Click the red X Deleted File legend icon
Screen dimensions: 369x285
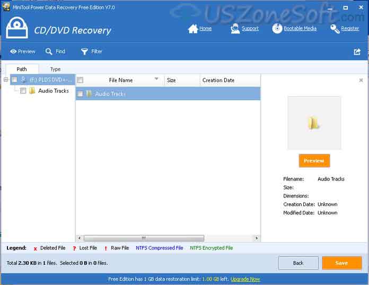tap(36, 248)
